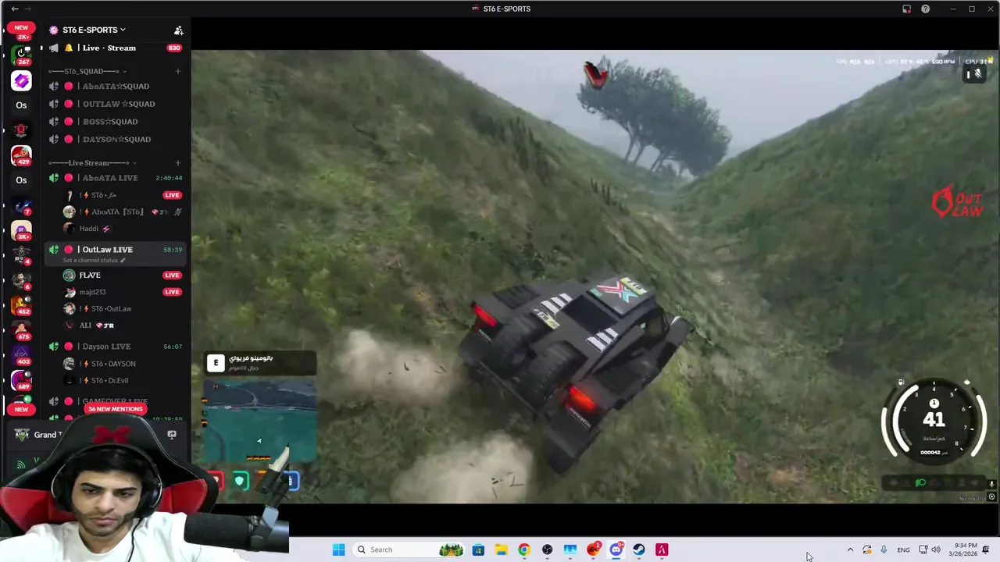Image resolution: width=1000 pixels, height=562 pixels.
Task: Open server with 675 badge
Action: pyautogui.click(x=21, y=330)
